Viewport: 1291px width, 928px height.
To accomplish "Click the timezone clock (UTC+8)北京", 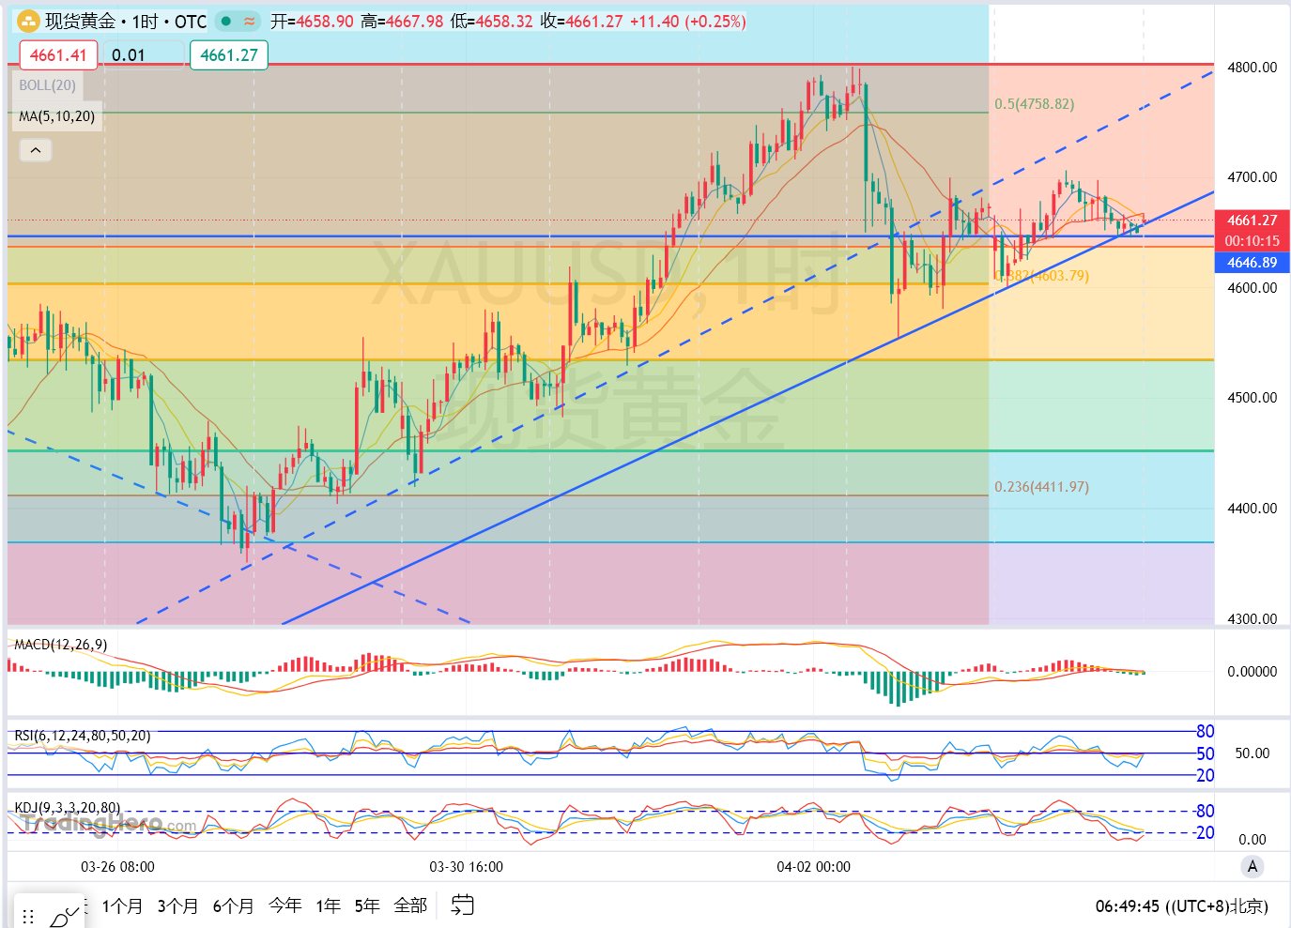I will 1181,906.
